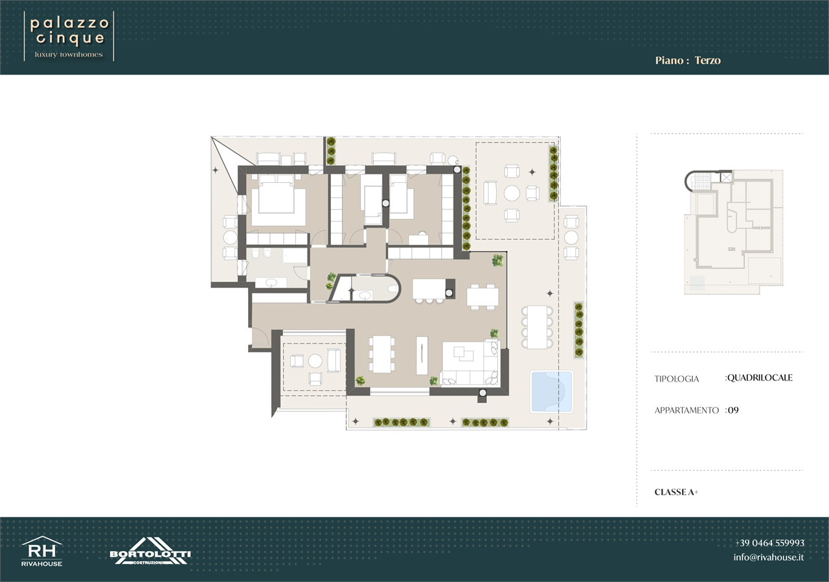Click the Palazzo Cinque luxury townhomes logo
Image resolution: width=829 pixels, height=582 pixels.
pyautogui.click(x=69, y=36)
